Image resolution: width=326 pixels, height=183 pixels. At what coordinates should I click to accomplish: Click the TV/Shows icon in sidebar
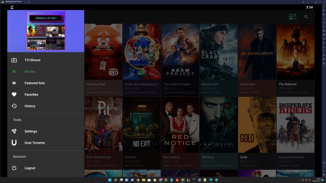click(x=14, y=60)
